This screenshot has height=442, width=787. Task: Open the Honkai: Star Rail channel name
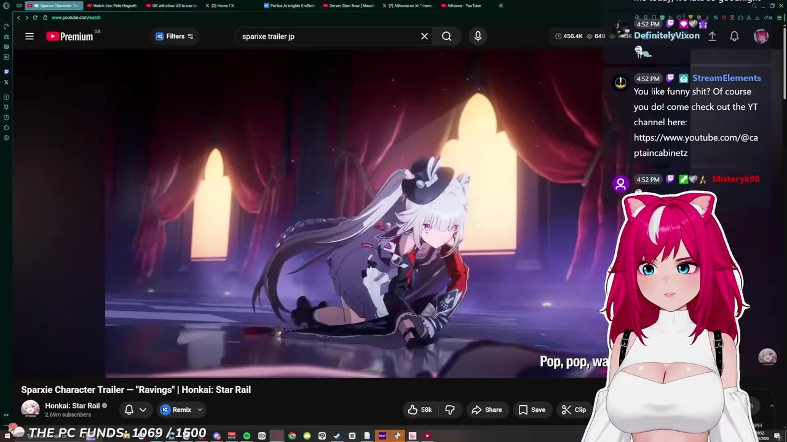click(73, 406)
